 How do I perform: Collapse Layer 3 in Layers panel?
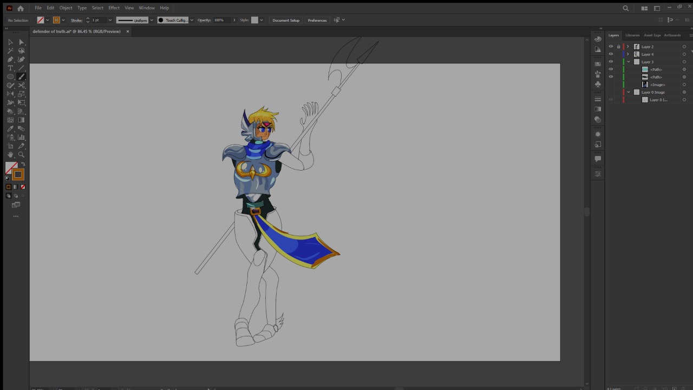point(629,62)
